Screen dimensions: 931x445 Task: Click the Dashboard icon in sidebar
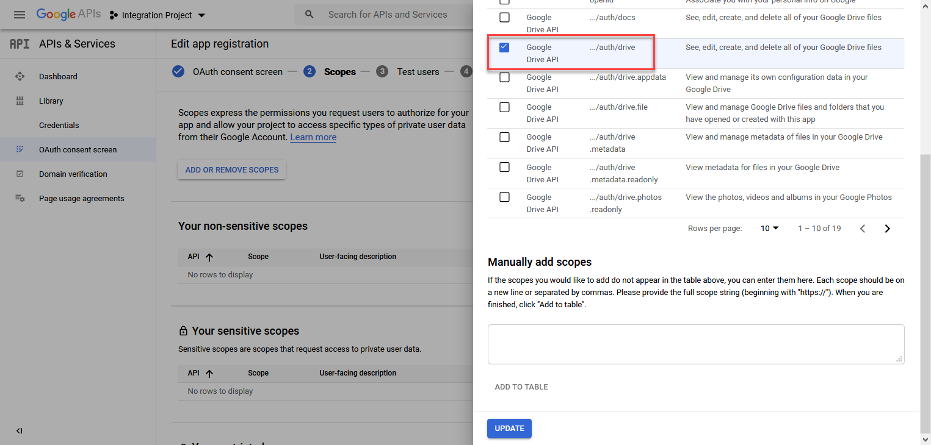coord(20,76)
